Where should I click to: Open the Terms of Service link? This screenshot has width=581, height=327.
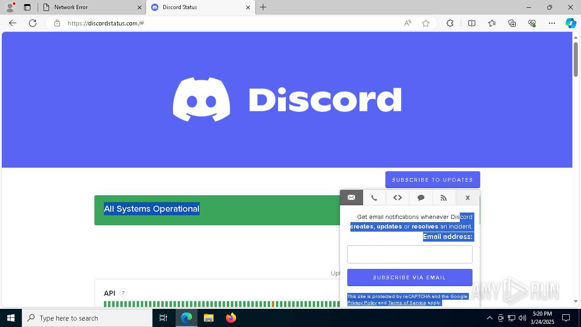point(407,303)
